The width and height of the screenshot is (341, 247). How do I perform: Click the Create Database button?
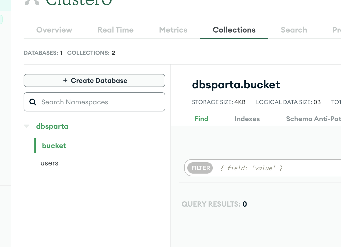pyautogui.click(x=94, y=80)
